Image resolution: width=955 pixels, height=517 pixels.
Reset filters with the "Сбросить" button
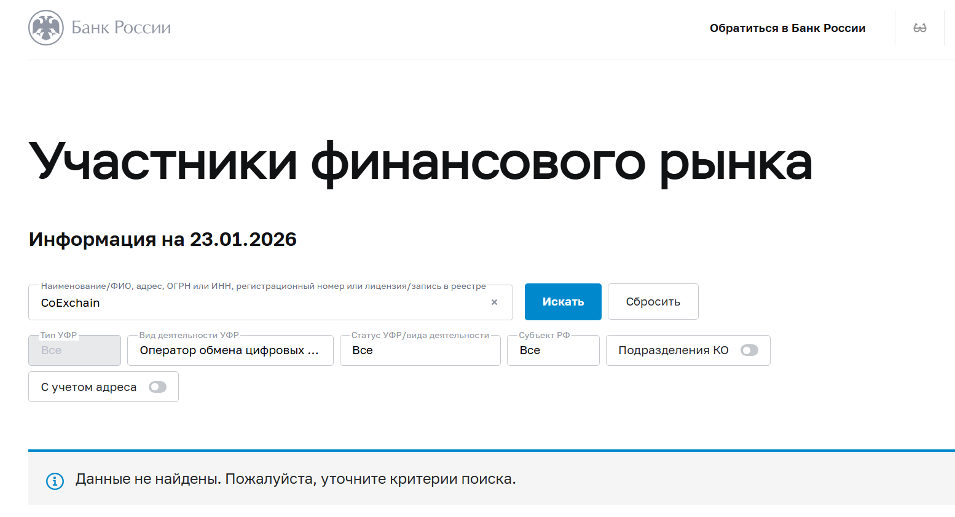(x=653, y=302)
